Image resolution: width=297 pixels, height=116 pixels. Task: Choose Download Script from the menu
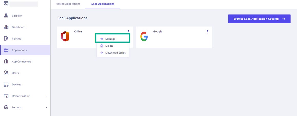(x=113, y=53)
